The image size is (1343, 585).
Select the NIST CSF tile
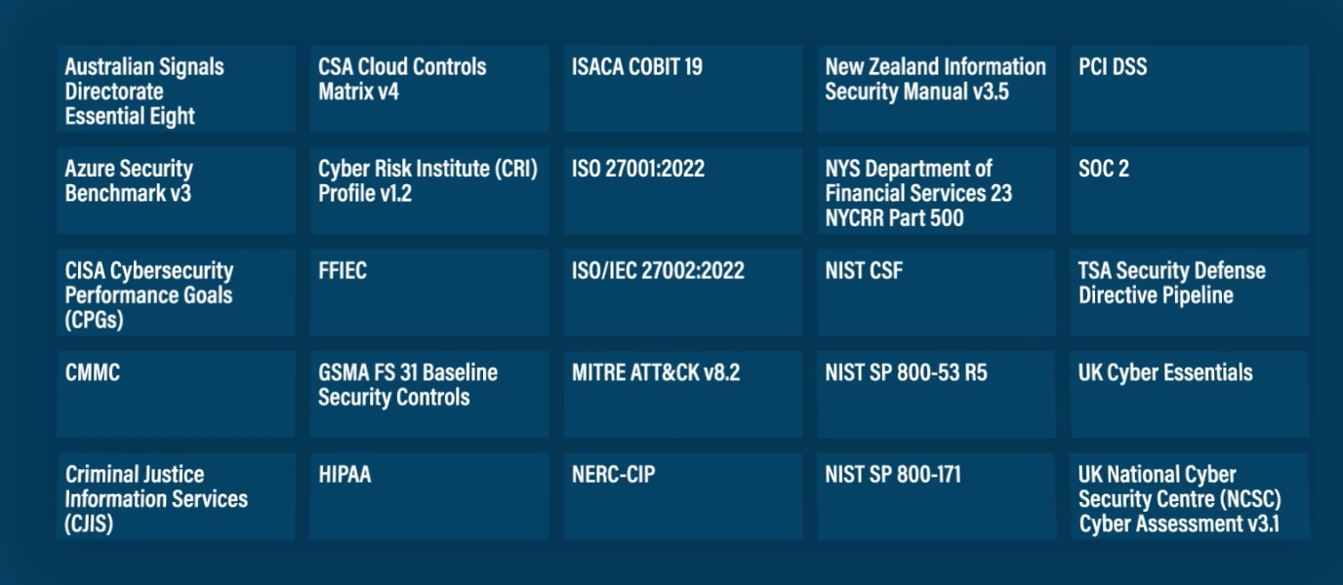point(936,292)
